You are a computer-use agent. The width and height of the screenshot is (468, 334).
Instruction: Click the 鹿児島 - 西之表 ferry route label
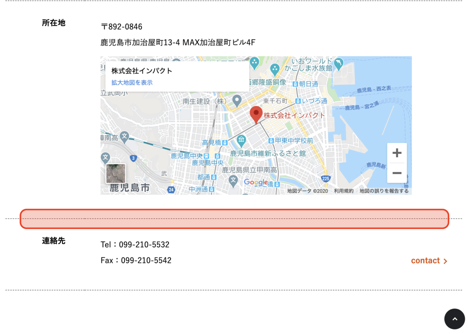[374, 89]
